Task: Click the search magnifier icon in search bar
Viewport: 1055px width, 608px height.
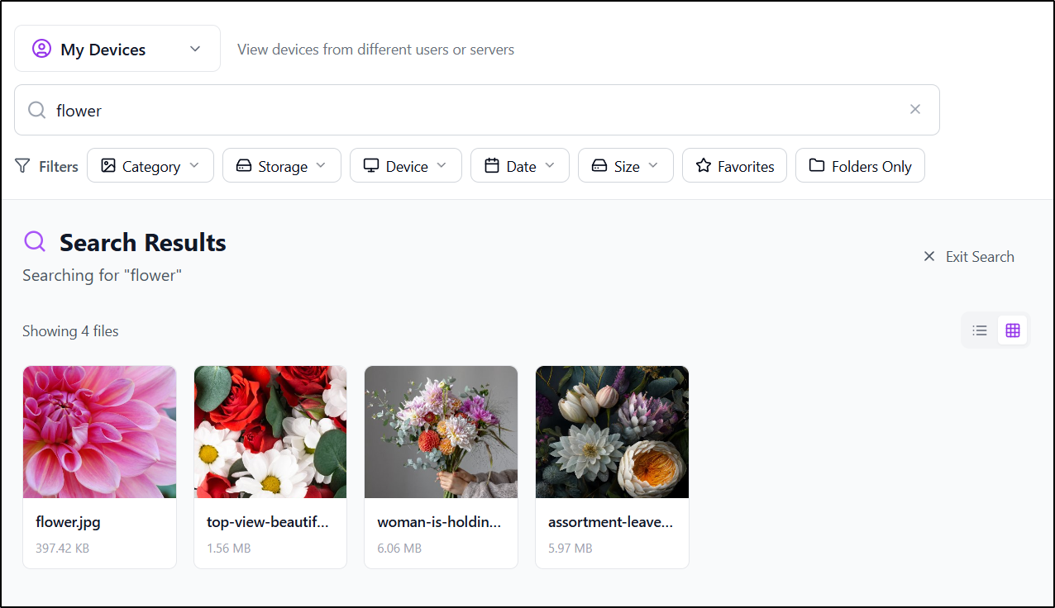Action: point(36,109)
